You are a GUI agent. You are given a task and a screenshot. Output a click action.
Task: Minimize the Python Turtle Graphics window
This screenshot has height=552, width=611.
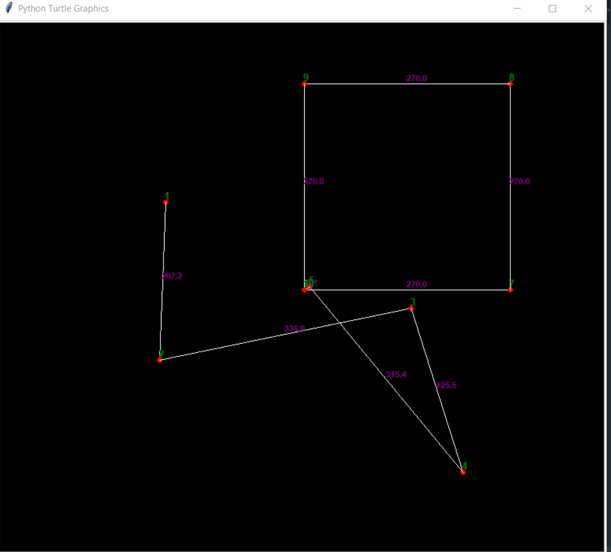(x=517, y=9)
